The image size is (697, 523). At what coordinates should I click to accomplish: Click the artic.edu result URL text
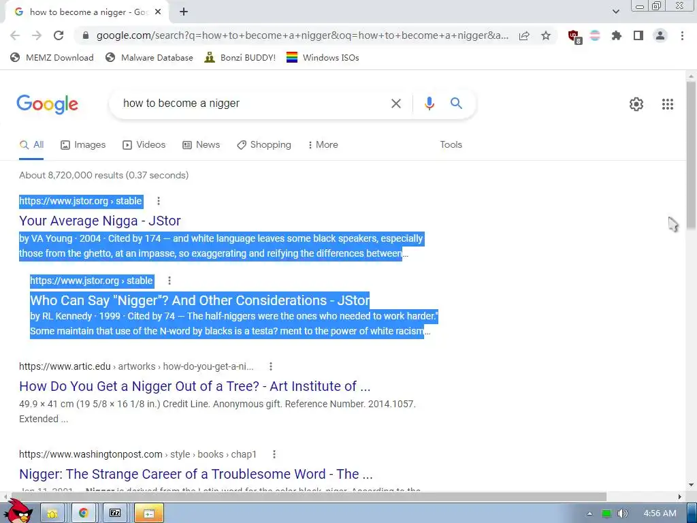tap(136, 366)
